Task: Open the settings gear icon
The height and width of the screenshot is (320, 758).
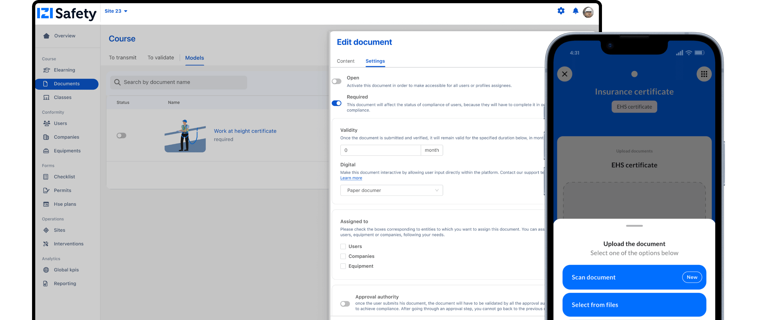Action: click(x=561, y=11)
